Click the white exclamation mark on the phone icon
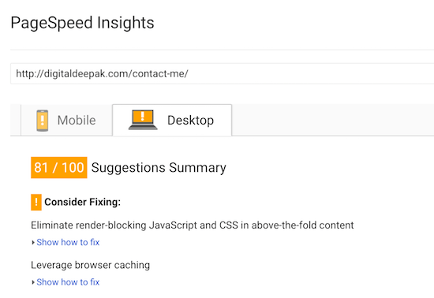Viewport: 434px width, 298px height. (x=43, y=121)
